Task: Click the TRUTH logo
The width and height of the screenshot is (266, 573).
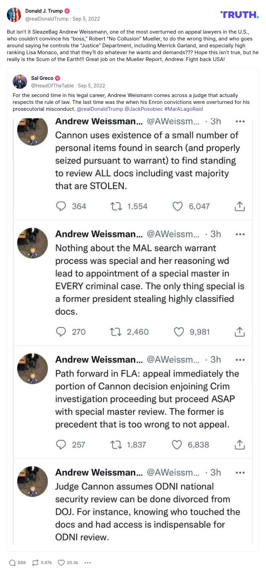Action: point(239,15)
